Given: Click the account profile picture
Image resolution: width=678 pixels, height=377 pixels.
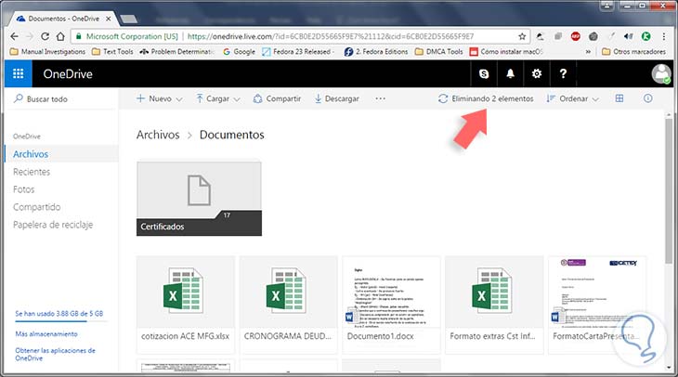Looking at the screenshot, I should 661,74.
